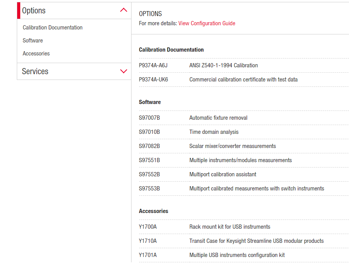Click the Services panel header
This screenshot has height=265, width=349.
[35, 72]
